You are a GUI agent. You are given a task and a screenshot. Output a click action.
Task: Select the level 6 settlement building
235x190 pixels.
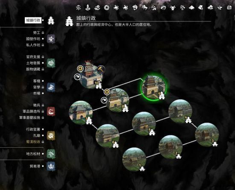[x=107, y=136]
